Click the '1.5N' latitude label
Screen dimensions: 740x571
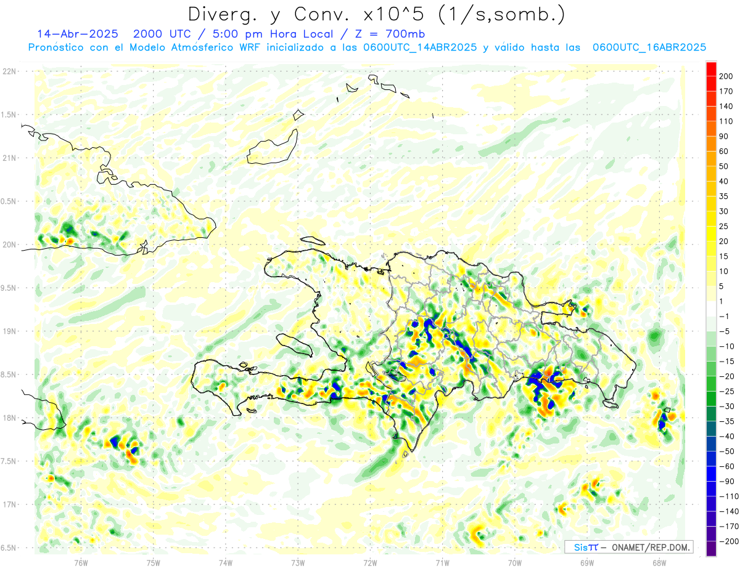(9, 115)
